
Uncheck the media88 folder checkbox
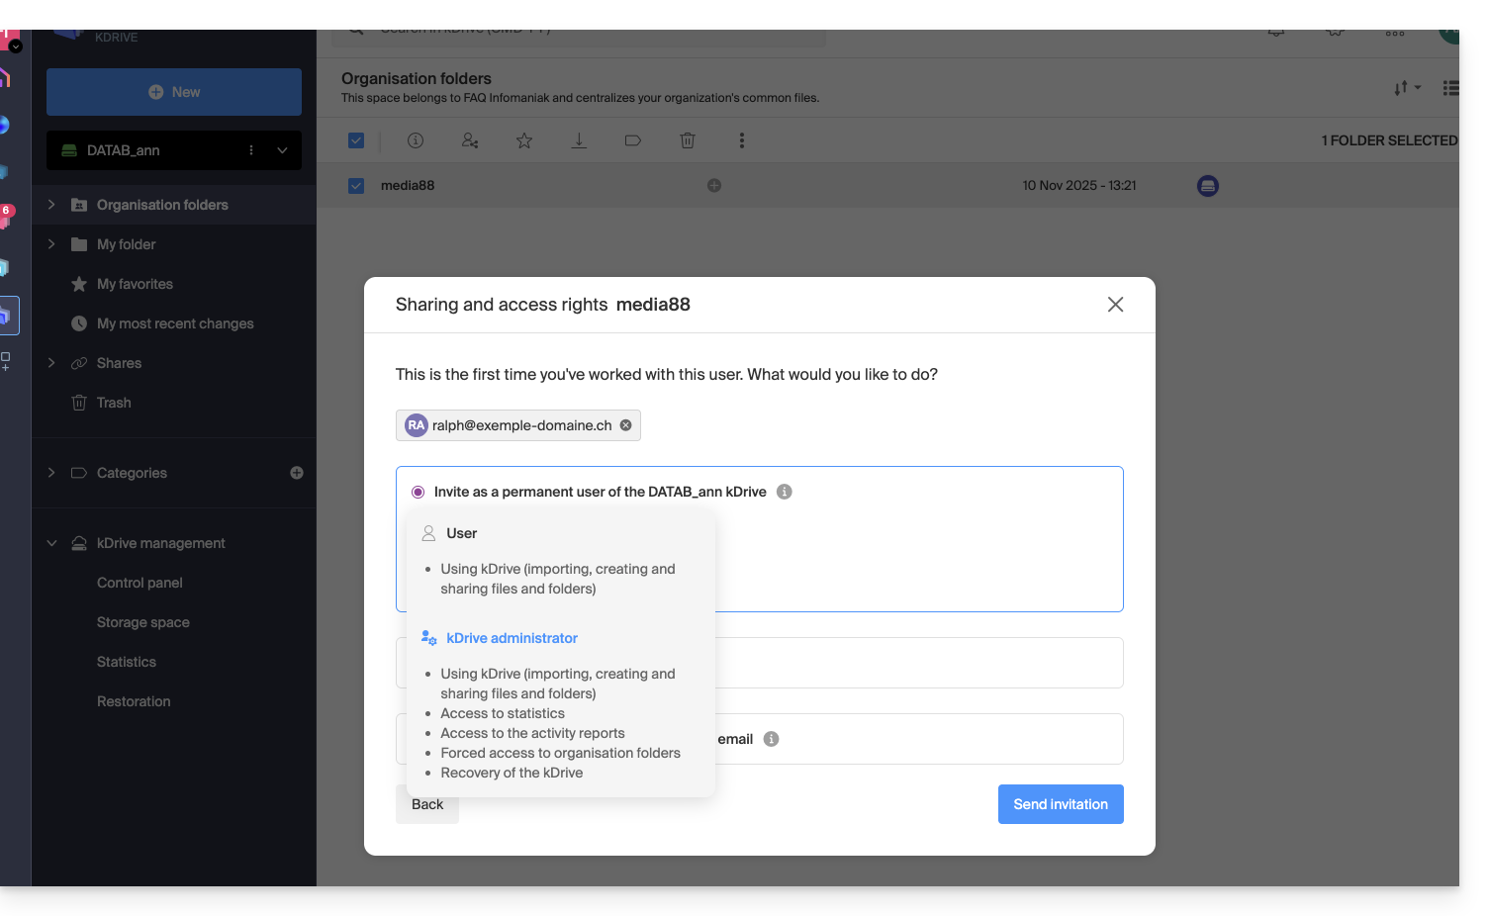pyautogui.click(x=356, y=185)
